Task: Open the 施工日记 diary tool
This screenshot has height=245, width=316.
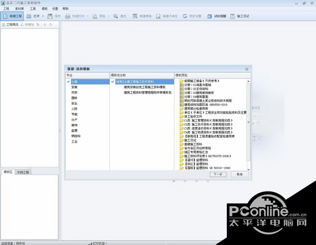Action: point(240,16)
